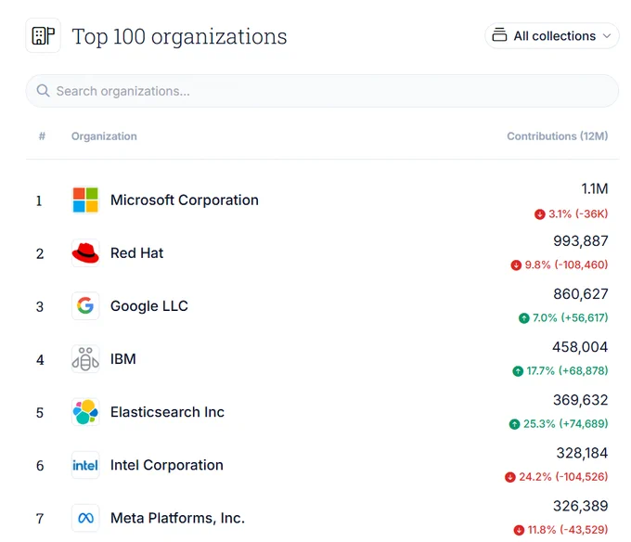This screenshot has width=631, height=542.
Task: Click Intel's 328,184 contributions value
Action: [x=583, y=453]
